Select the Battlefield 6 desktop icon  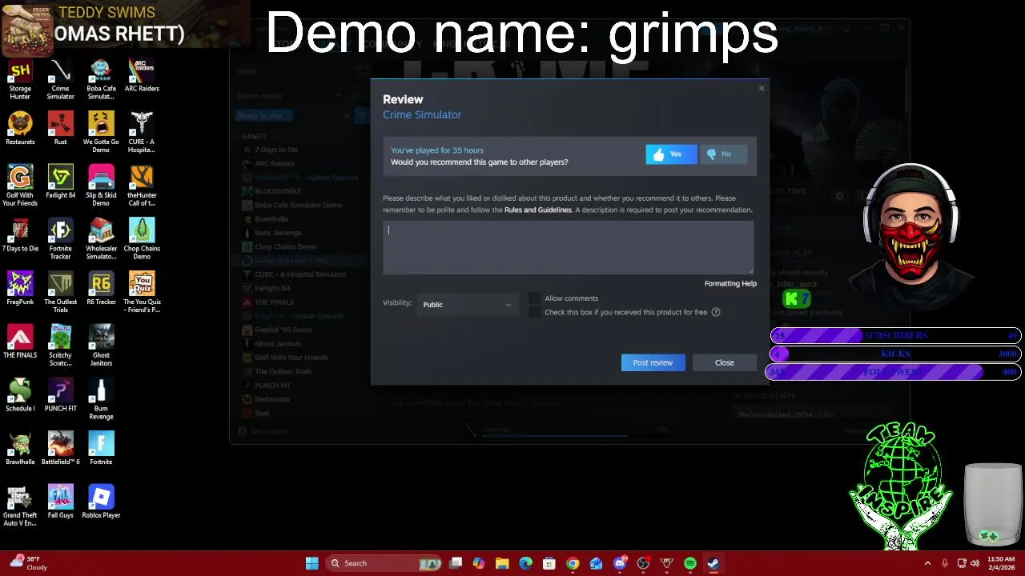(60, 450)
